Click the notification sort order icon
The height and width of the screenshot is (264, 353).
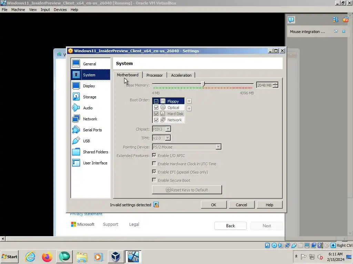335,20
